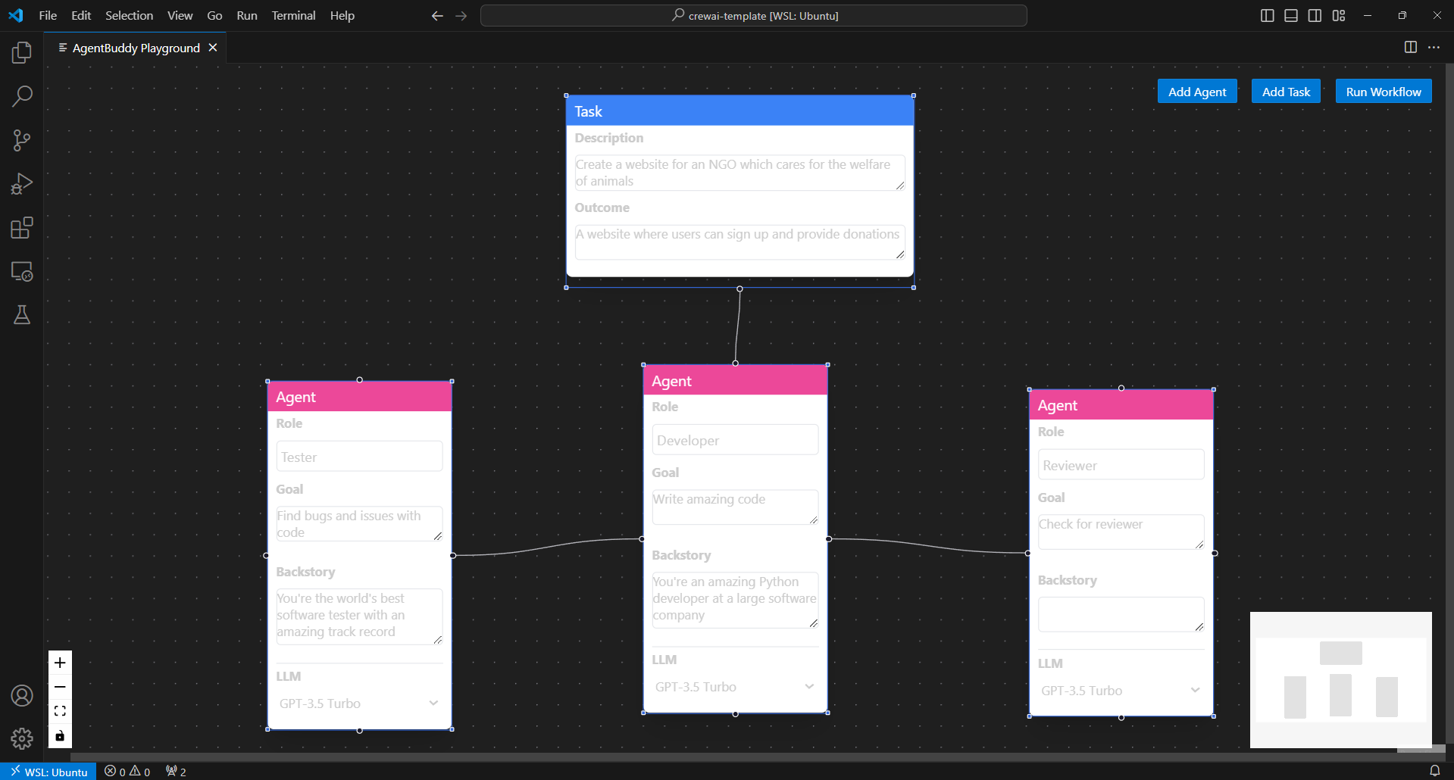The height and width of the screenshot is (780, 1454).
Task: Open Customize Layout icon
Action: [1339, 15]
